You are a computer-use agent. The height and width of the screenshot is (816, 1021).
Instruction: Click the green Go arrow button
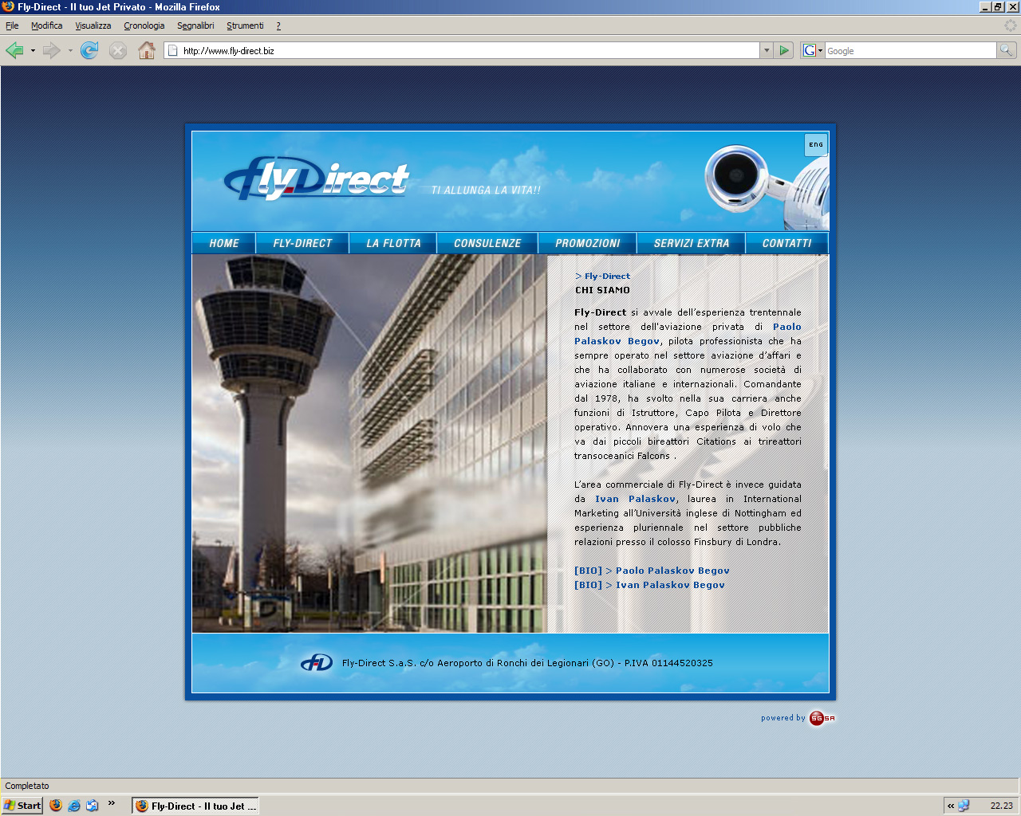784,51
